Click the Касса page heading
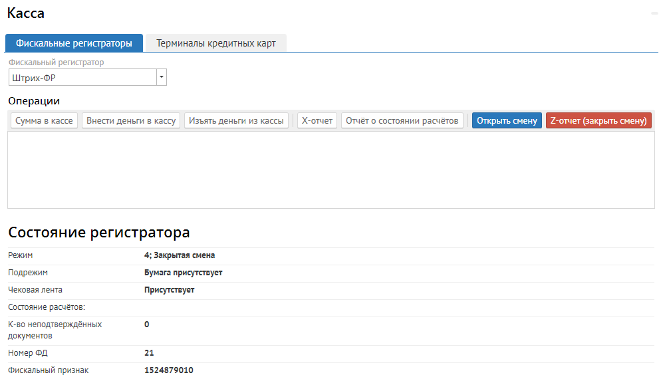663x385 pixels. (26, 13)
